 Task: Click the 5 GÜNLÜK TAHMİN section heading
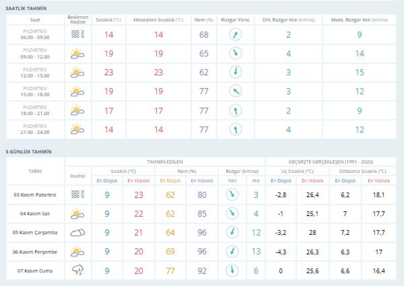click(29, 152)
